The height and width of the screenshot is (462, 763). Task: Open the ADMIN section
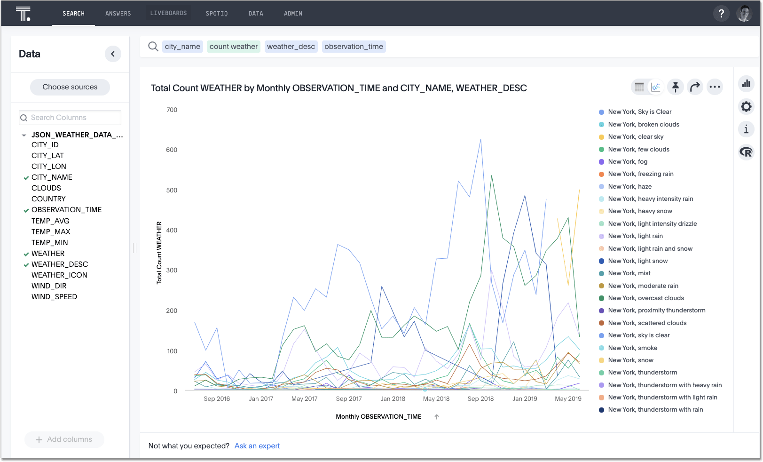pos(293,13)
